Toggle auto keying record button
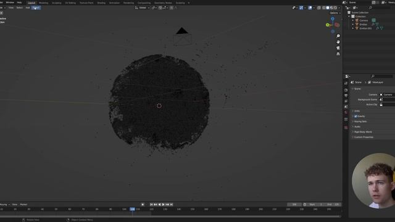Image resolution: width=395 pixels, height=222 pixels. pos(143,205)
